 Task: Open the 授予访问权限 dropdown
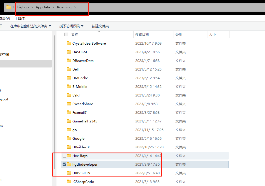[x=82, y=26]
